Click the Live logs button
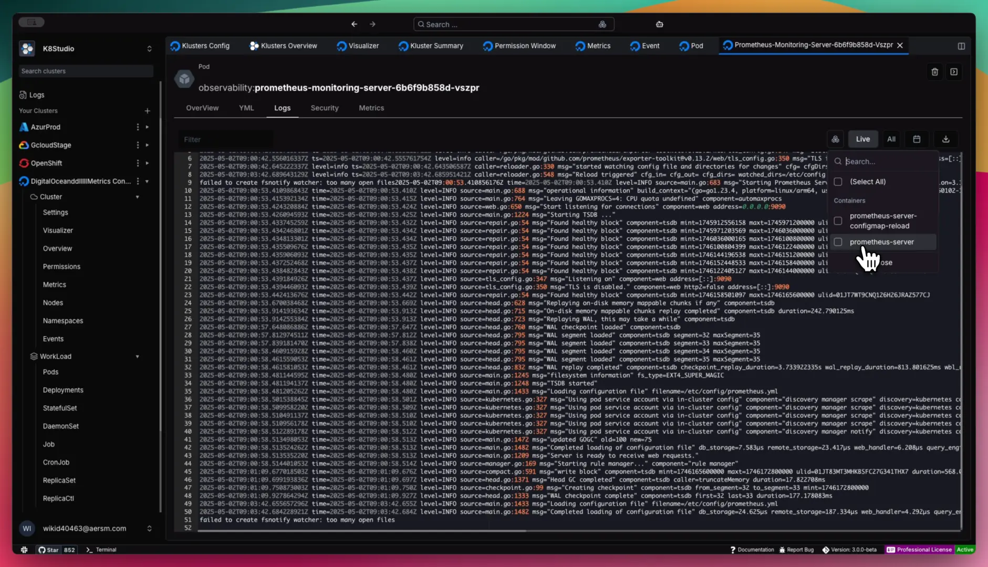This screenshot has width=988, height=567. point(862,139)
